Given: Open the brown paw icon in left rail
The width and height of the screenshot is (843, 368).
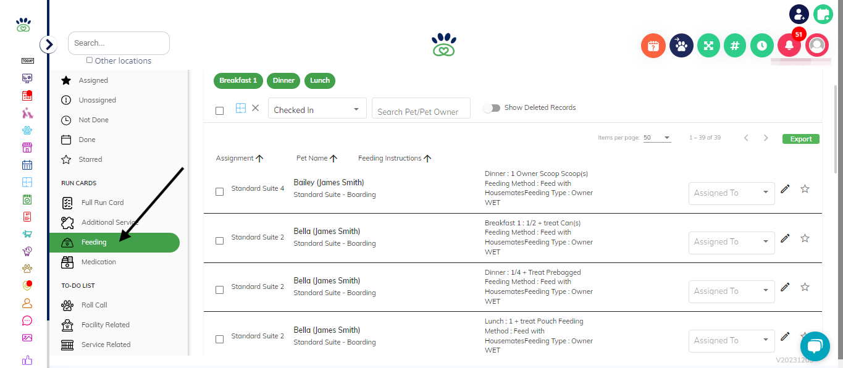Looking at the screenshot, I should [27, 269].
